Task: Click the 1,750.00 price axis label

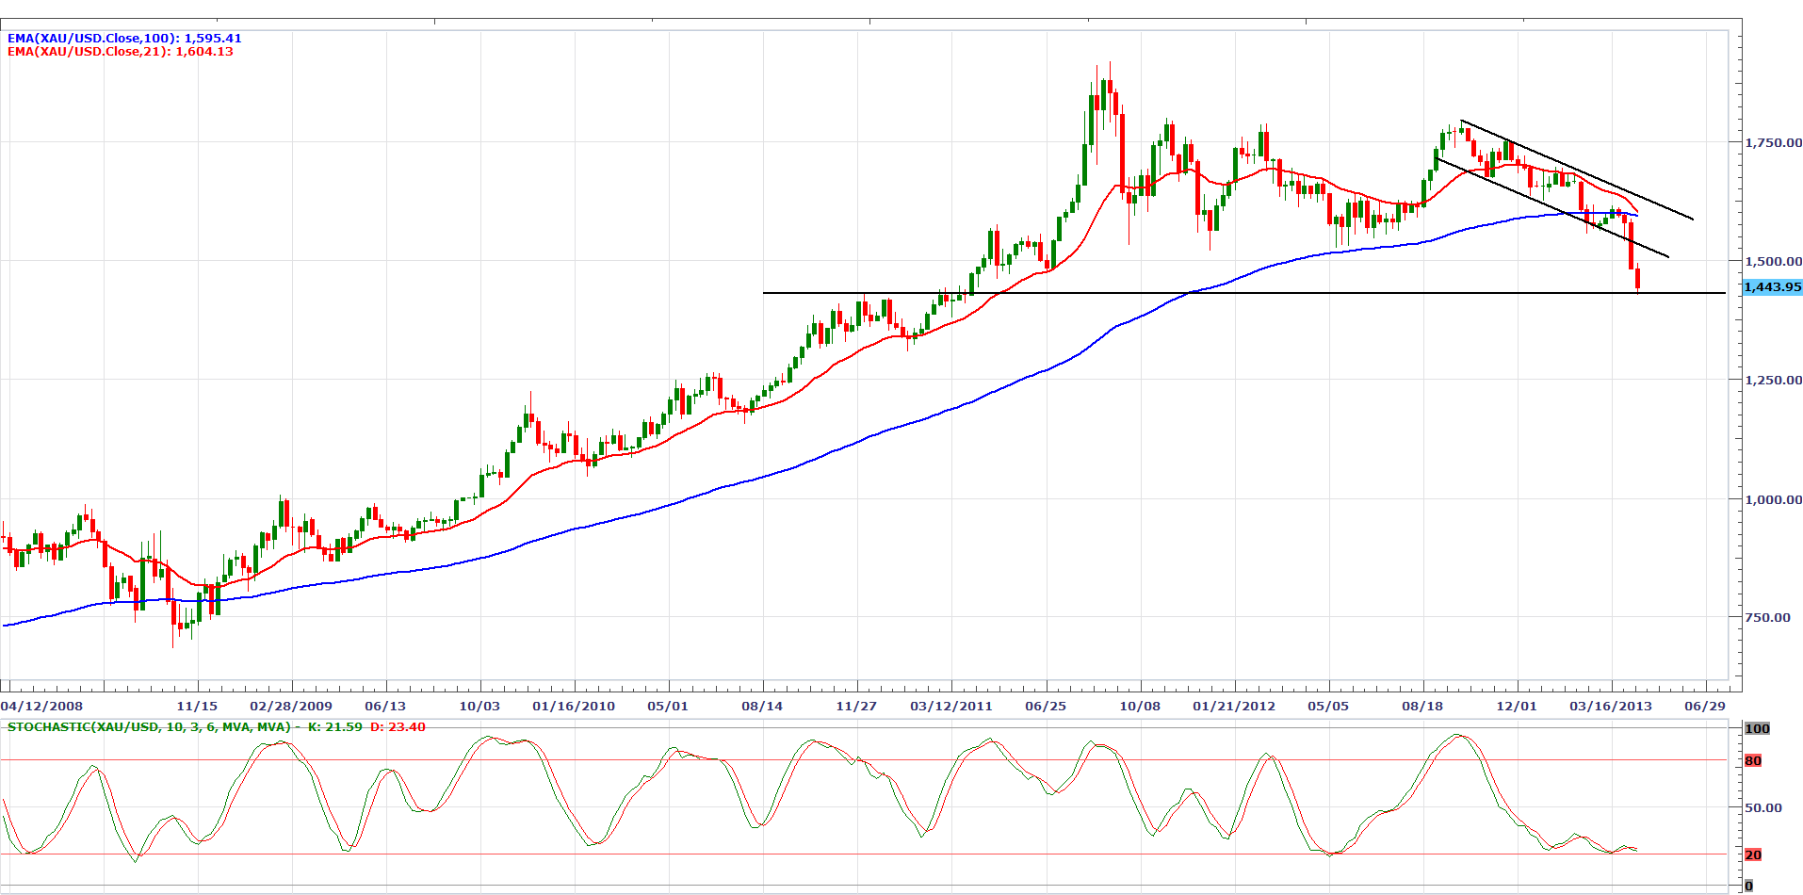Action: [1773, 142]
